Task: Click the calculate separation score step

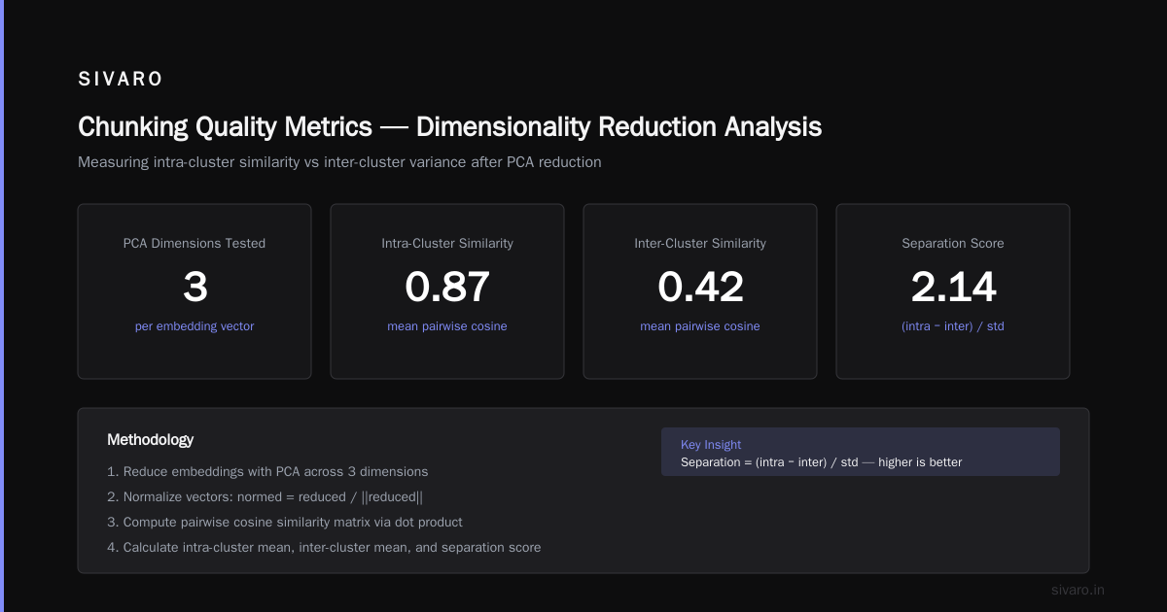Action: 324,548
